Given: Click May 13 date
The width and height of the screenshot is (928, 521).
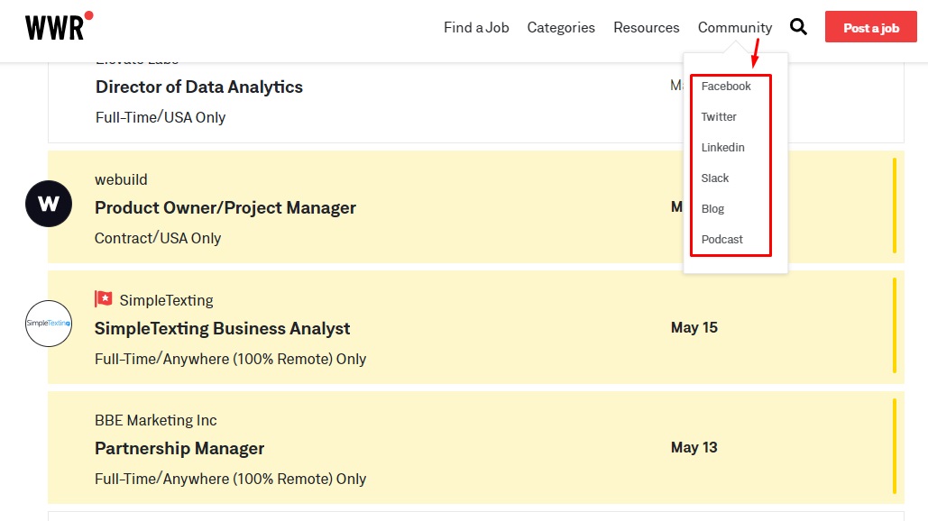Looking at the screenshot, I should click(x=694, y=448).
